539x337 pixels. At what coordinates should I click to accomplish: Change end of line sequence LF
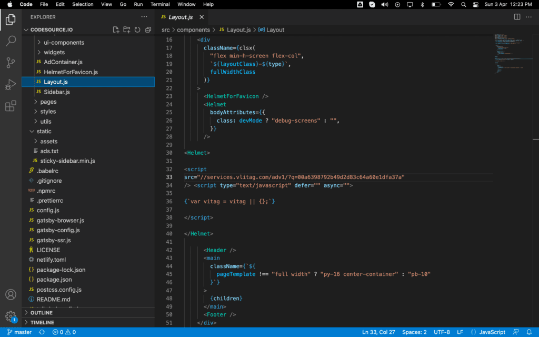[x=460, y=332]
